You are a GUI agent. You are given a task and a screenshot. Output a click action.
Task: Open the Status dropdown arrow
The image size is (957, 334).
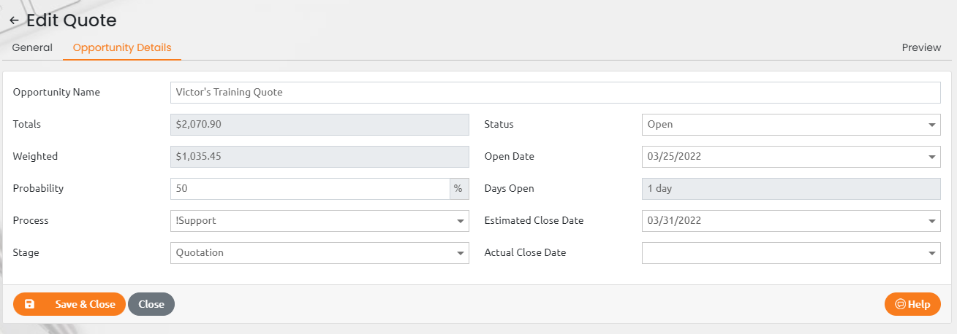(932, 125)
